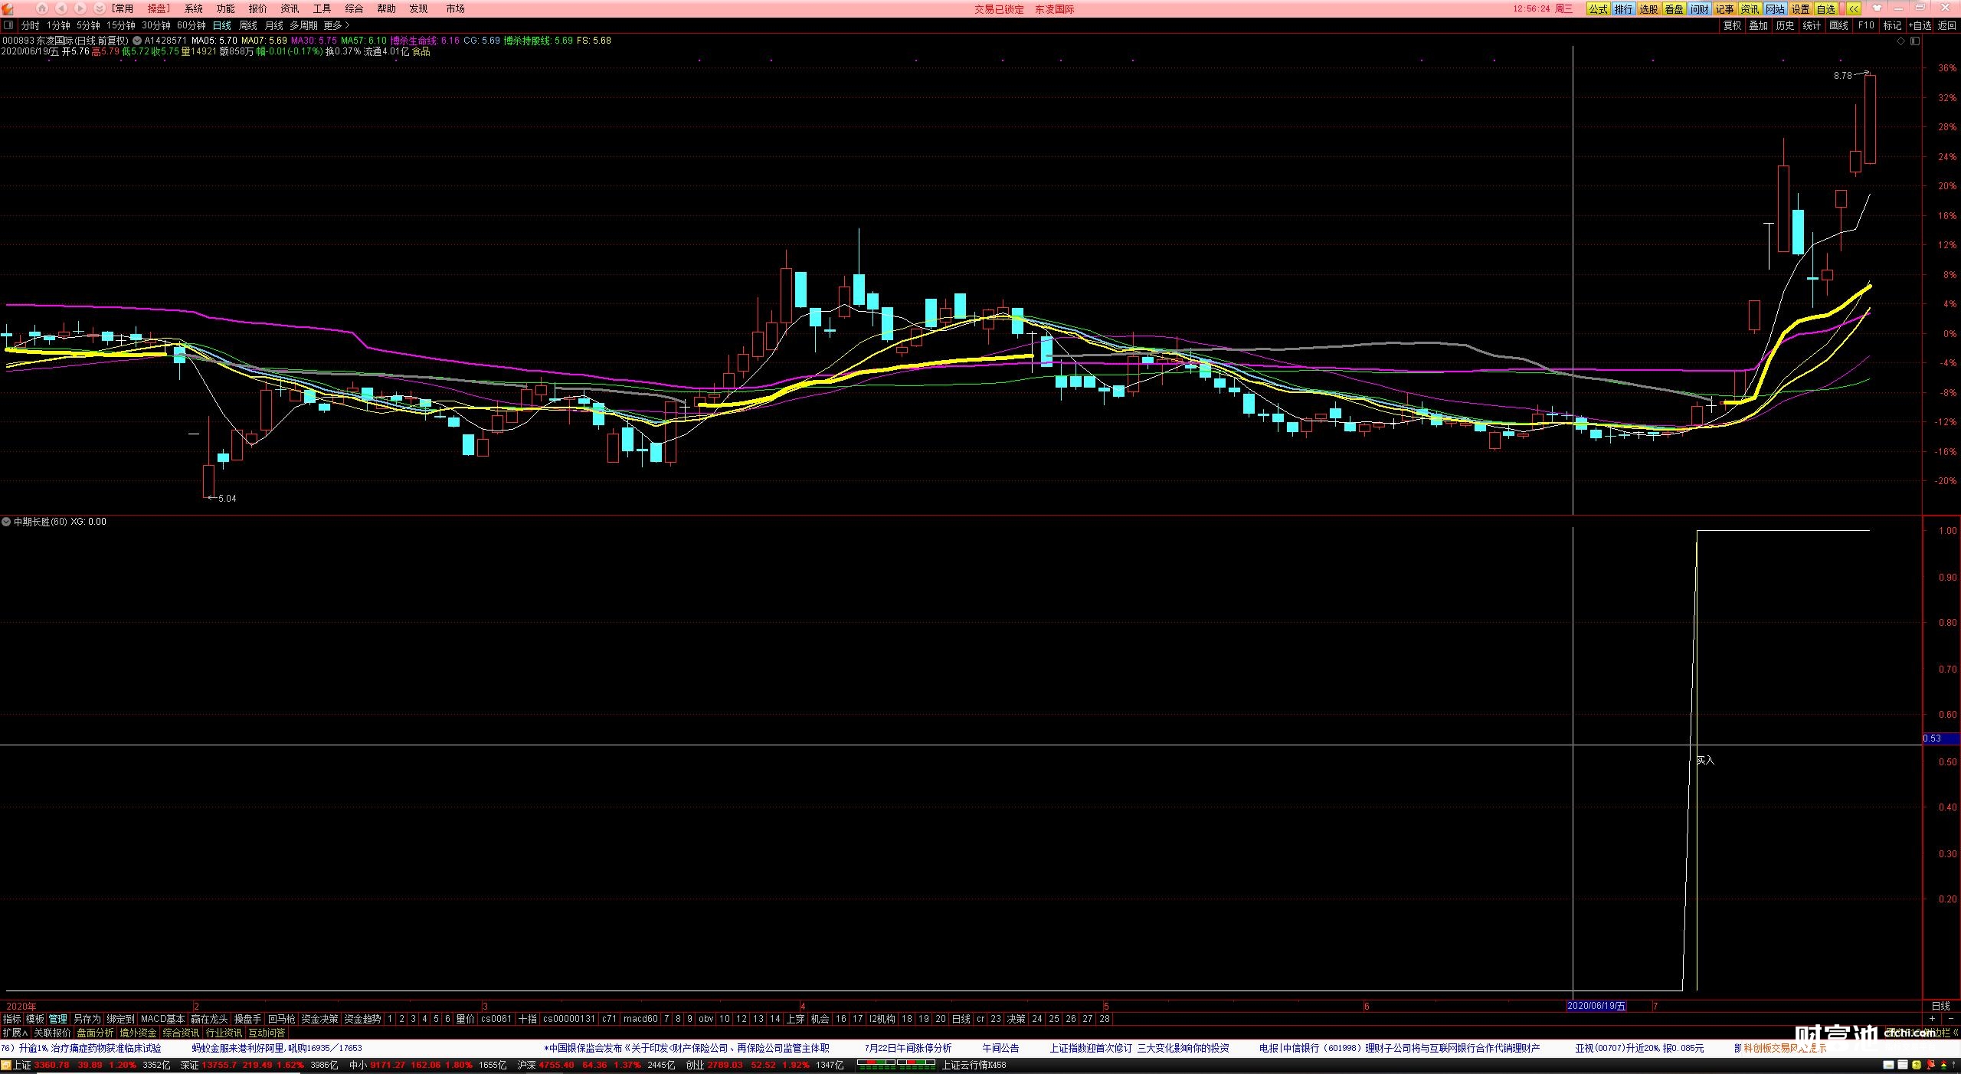This screenshot has width=1961, height=1074.
Task: Go forward with right arrow icon
Action: coord(80,8)
